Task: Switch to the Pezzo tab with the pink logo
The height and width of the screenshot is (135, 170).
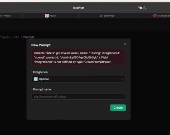Action: click(51, 16)
